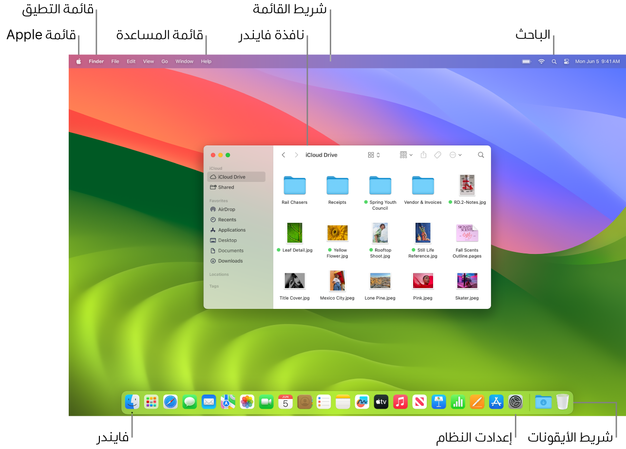Open Safari from the Dock

pos(170,402)
